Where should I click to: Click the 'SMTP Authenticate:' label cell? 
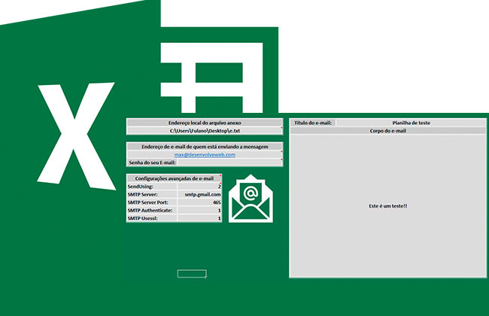152,211
